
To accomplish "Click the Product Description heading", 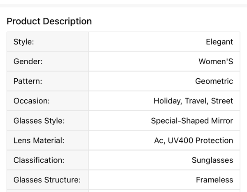I will (49, 21).
